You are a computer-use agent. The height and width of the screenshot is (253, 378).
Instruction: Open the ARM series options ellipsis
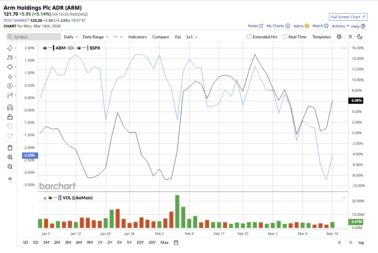(x=50, y=48)
